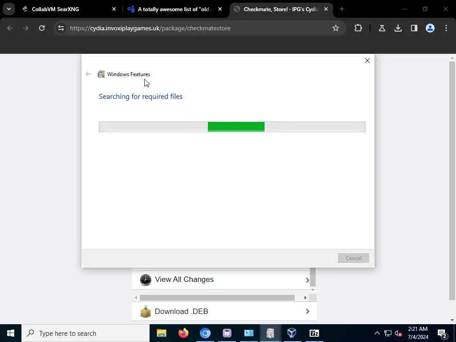This screenshot has width=456, height=342.
Task: View site information icon in address bar
Action: coord(61,28)
